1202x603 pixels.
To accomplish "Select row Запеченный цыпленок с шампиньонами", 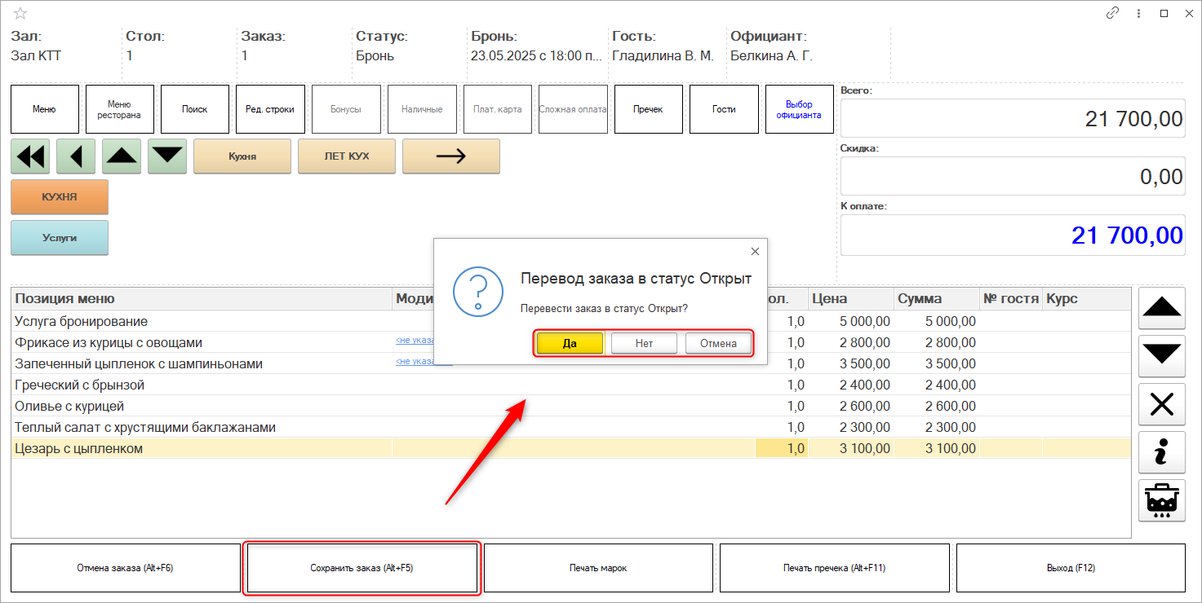I will coord(571,363).
